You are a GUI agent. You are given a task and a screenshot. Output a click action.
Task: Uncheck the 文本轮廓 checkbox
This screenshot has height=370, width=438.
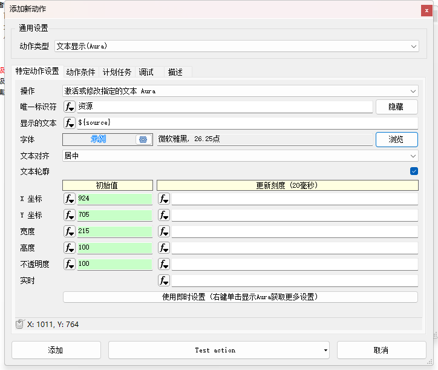click(414, 171)
